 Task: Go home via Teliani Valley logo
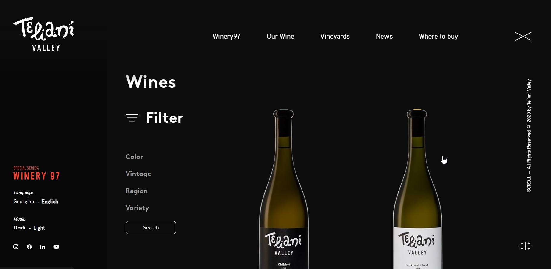(x=44, y=34)
